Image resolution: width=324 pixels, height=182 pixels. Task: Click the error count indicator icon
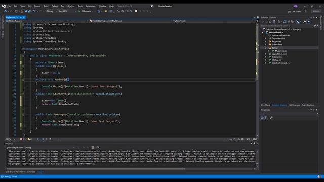point(21,139)
